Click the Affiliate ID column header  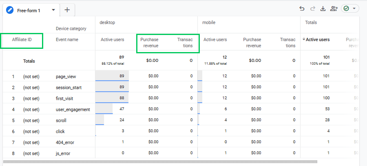[22, 39]
